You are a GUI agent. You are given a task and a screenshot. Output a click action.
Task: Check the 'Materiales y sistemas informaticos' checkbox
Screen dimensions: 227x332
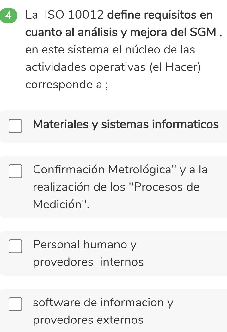[15, 126]
